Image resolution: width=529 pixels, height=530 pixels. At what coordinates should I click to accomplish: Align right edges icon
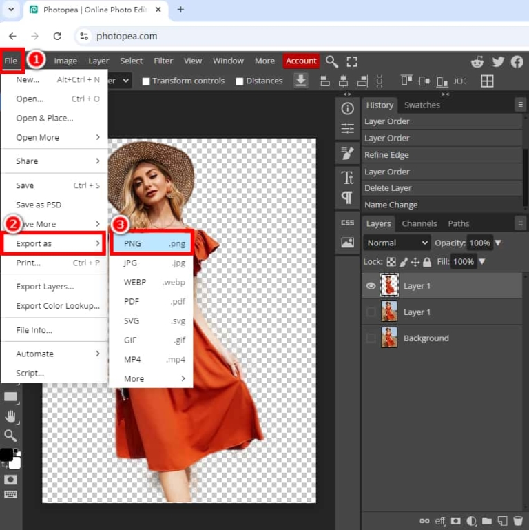pos(362,81)
